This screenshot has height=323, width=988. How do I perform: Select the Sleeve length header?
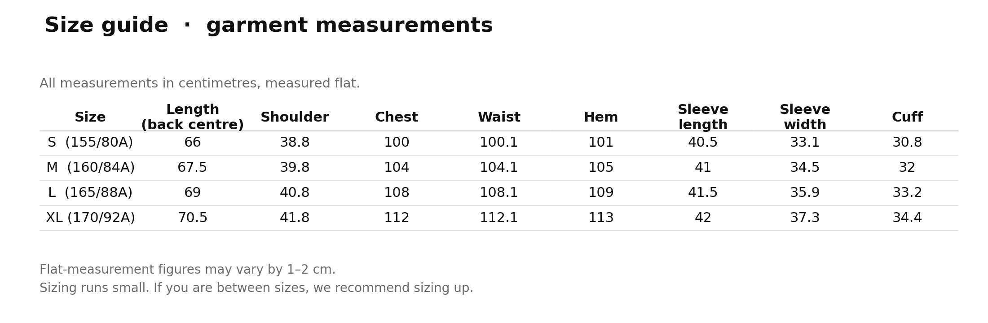(x=703, y=118)
